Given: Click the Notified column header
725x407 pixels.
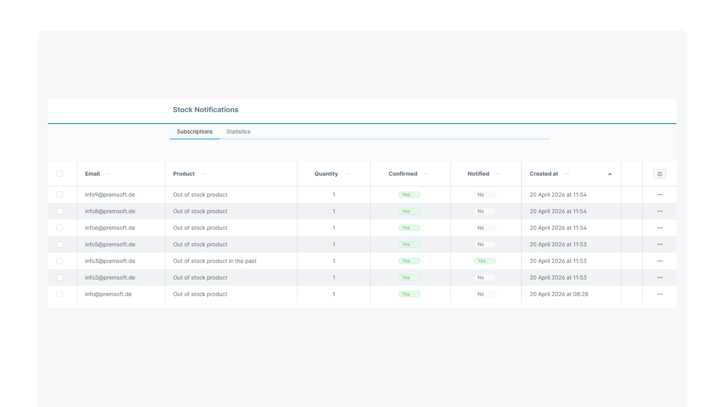Looking at the screenshot, I should click(478, 174).
